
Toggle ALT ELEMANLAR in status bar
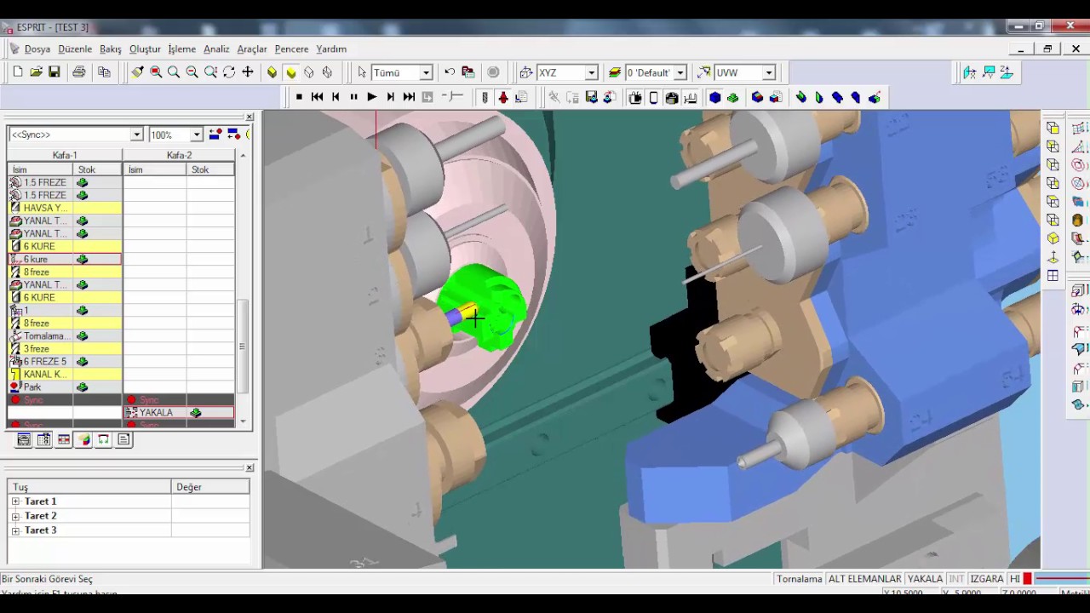864,579
